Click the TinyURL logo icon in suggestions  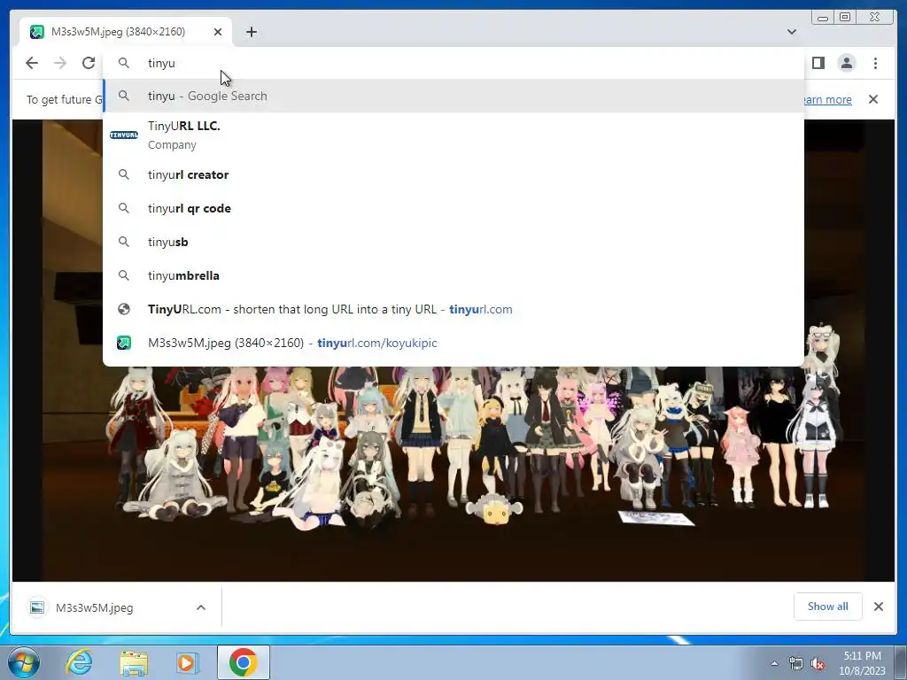coord(124,135)
